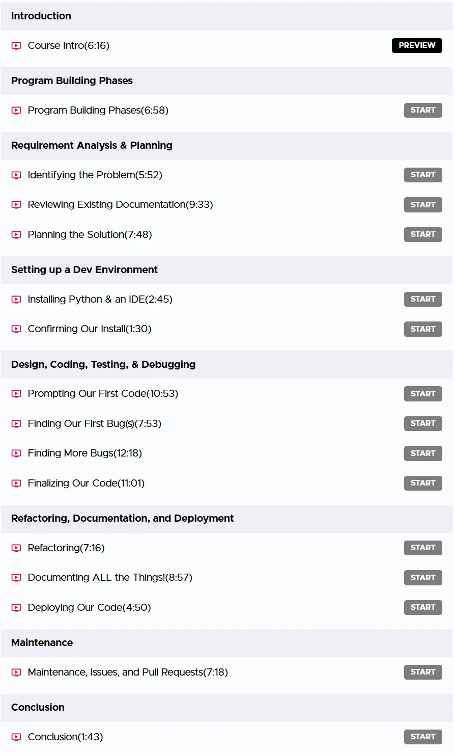Click START next to Finalizing Our Code

pos(423,483)
